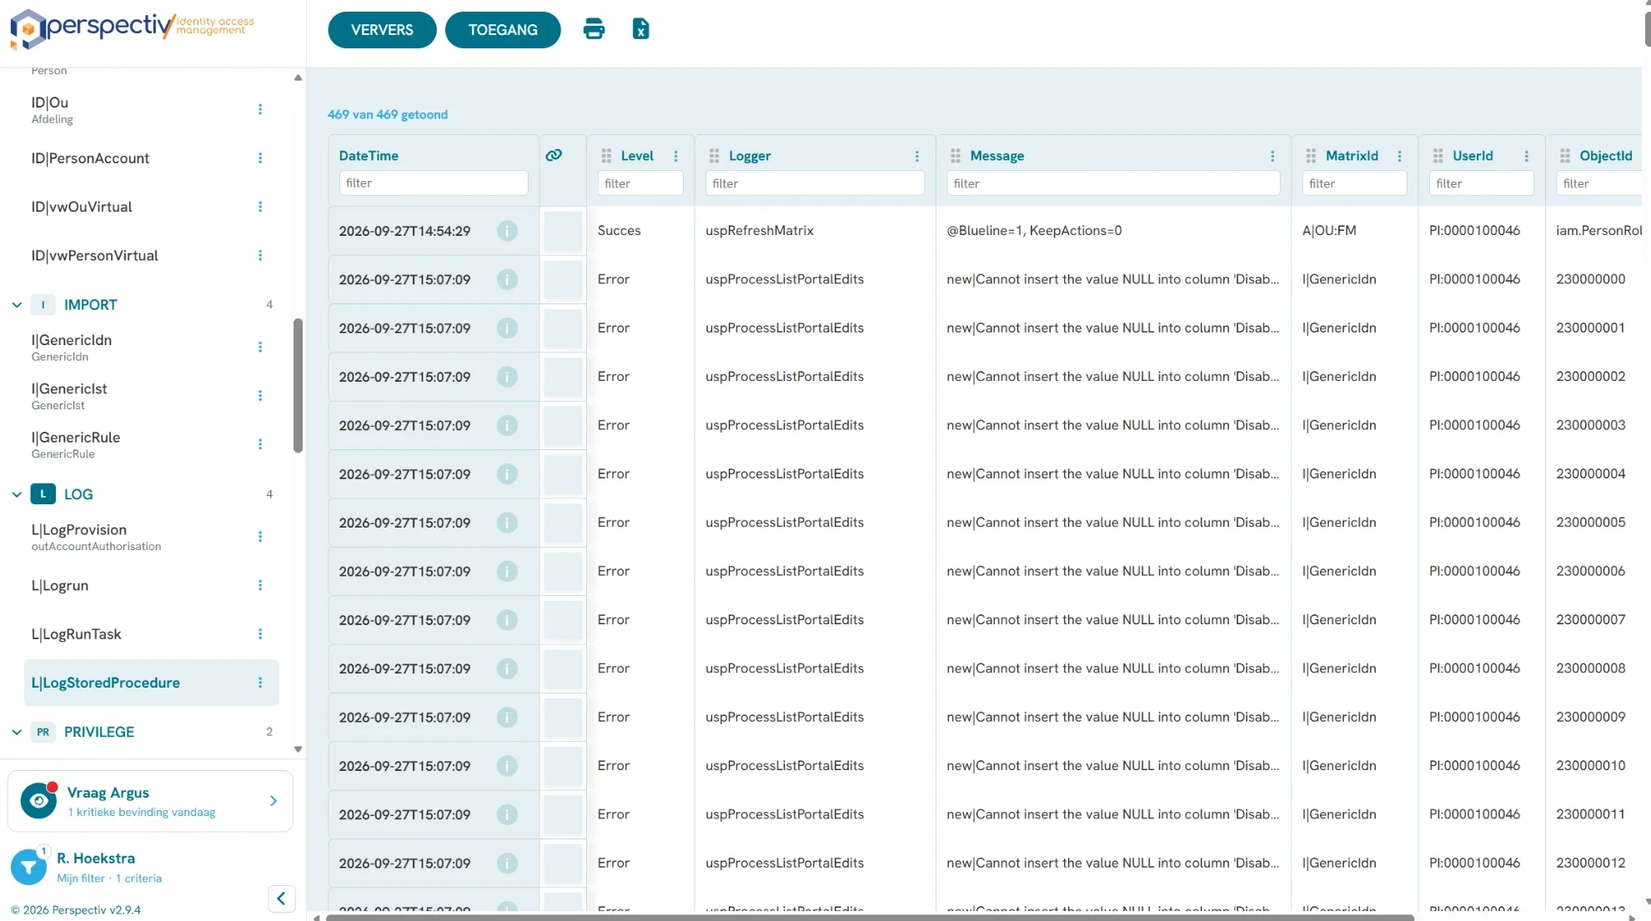This screenshot has height=921, width=1651.
Task: Open kebab menu for L|LogStoredProcedure
Action: pos(260,683)
